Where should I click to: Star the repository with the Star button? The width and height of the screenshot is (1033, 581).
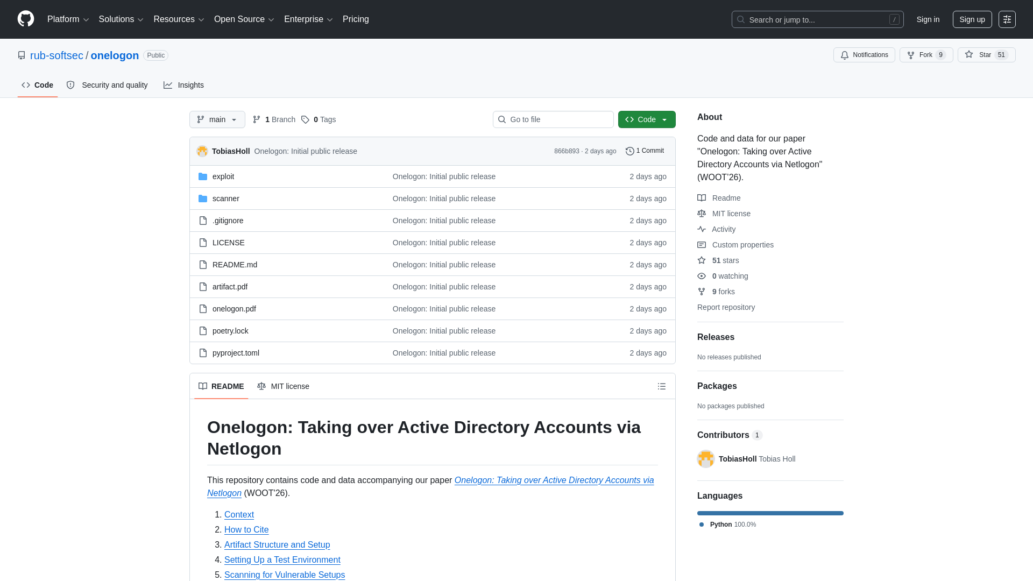click(987, 55)
